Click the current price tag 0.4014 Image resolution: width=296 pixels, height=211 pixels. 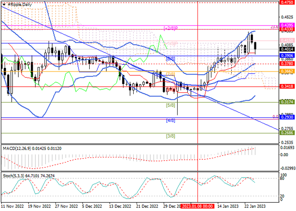[x=288, y=48]
